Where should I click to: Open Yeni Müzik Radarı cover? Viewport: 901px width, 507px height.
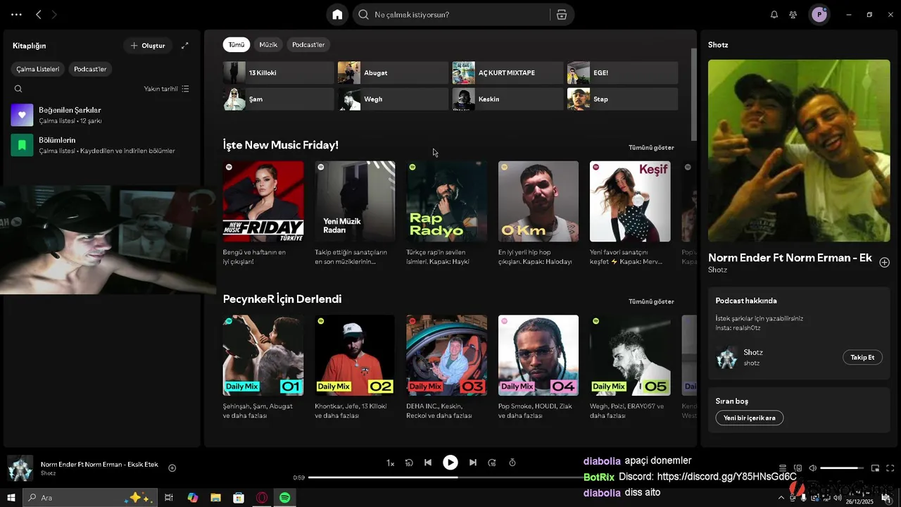pos(355,201)
